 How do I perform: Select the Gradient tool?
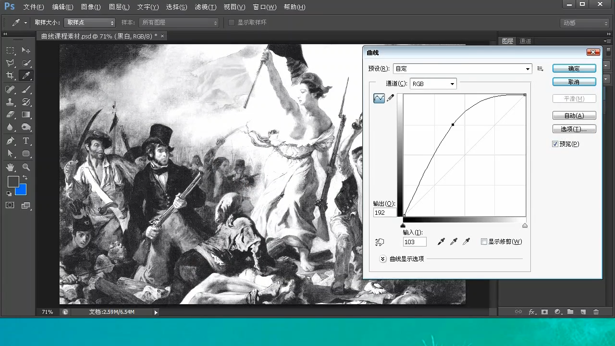click(x=26, y=114)
